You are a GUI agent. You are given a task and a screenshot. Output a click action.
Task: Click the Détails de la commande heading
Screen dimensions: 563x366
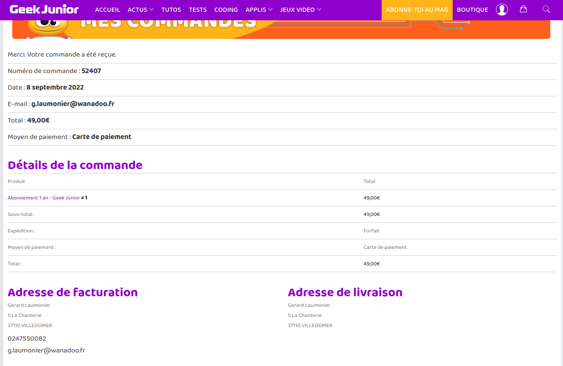click(75, 165)
